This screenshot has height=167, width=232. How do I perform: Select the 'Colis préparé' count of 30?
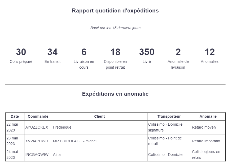pyautogui.click(x=21, y=52)
